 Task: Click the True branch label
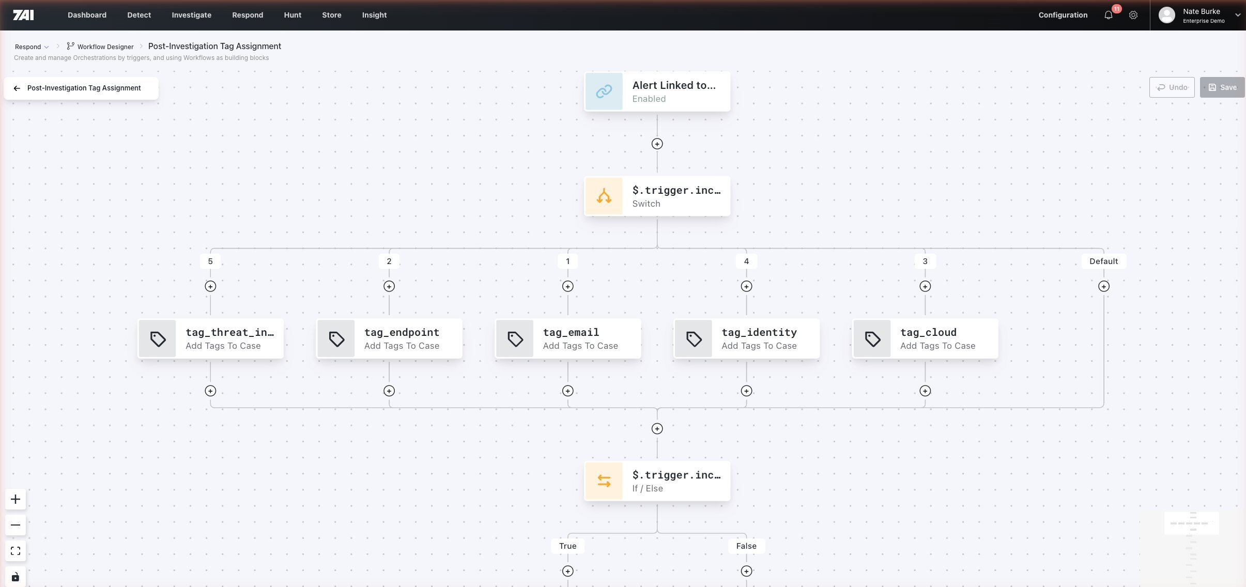pos(567,546)
